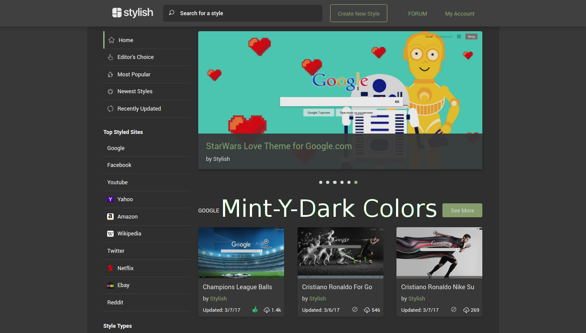This screenshot has width=586, height=333.
Task: Open Facebook styled site link
Action: coord(147,165)
